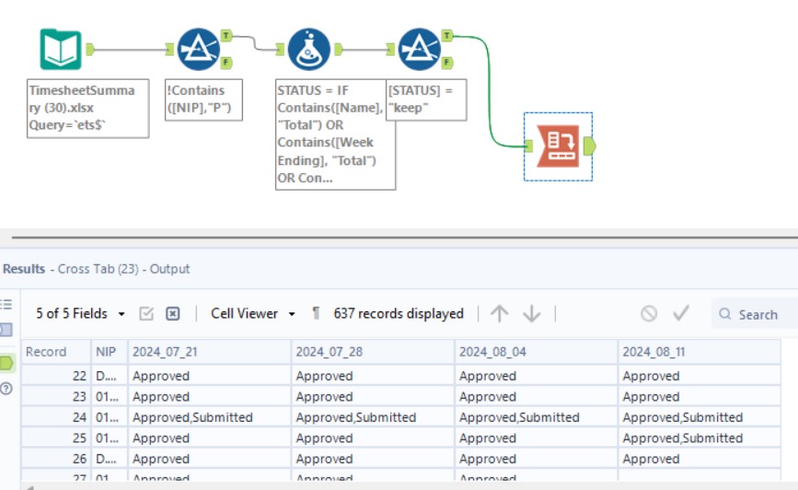Click the first Filter tool icon
This screenshot has width=798, height=490.
click(197, 50)
